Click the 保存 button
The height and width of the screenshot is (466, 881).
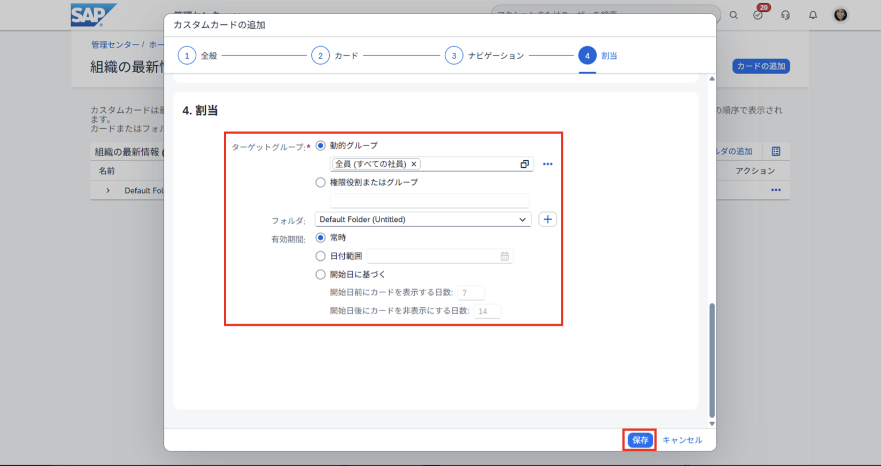point(639,440)
